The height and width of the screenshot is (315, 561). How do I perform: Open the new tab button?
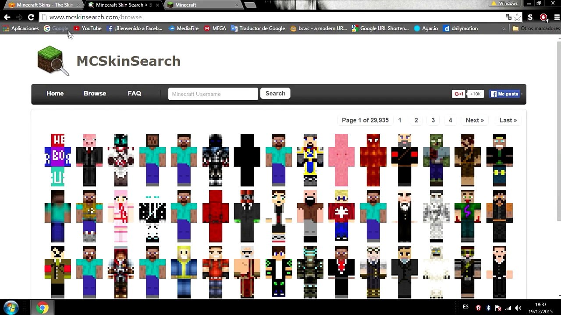(250, 5)
